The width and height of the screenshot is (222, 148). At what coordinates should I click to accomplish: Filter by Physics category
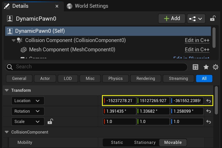(115, 79)
